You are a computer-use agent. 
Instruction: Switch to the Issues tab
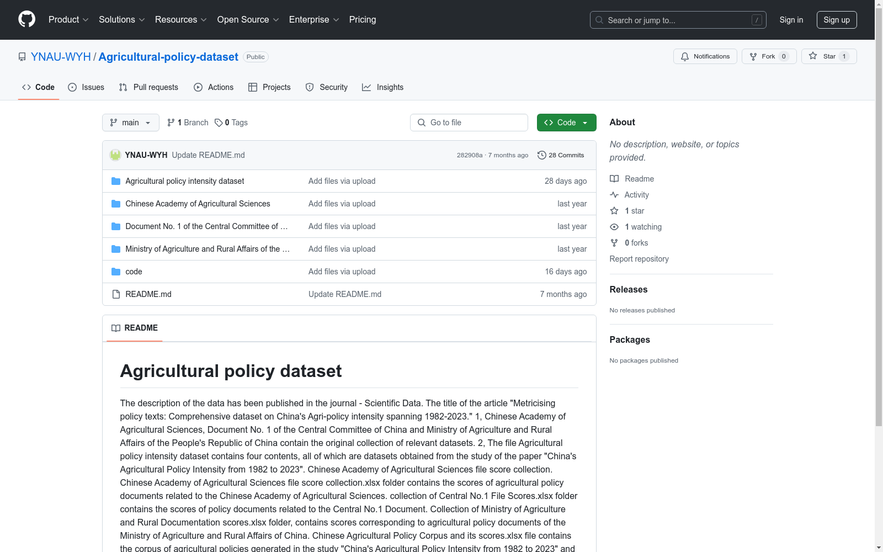click(x=86, y=87)
